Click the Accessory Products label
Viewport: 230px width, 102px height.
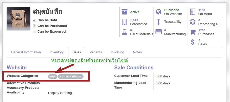[23, 88]
